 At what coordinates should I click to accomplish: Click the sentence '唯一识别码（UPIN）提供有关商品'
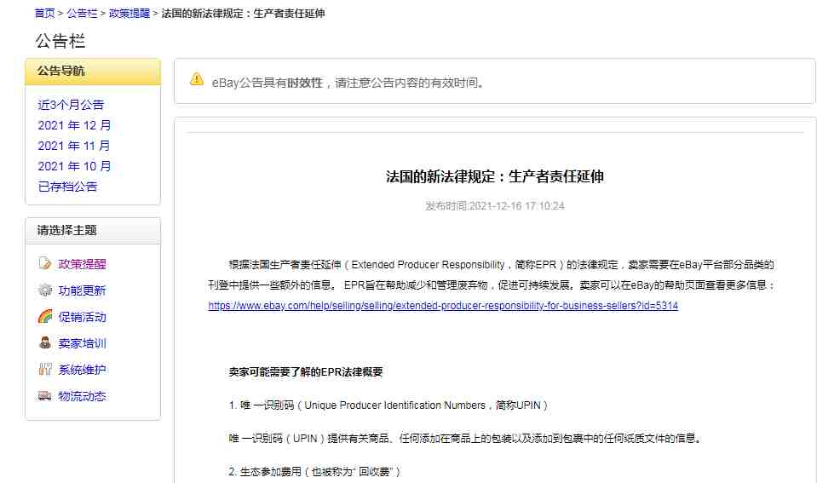tap(465, 439)
